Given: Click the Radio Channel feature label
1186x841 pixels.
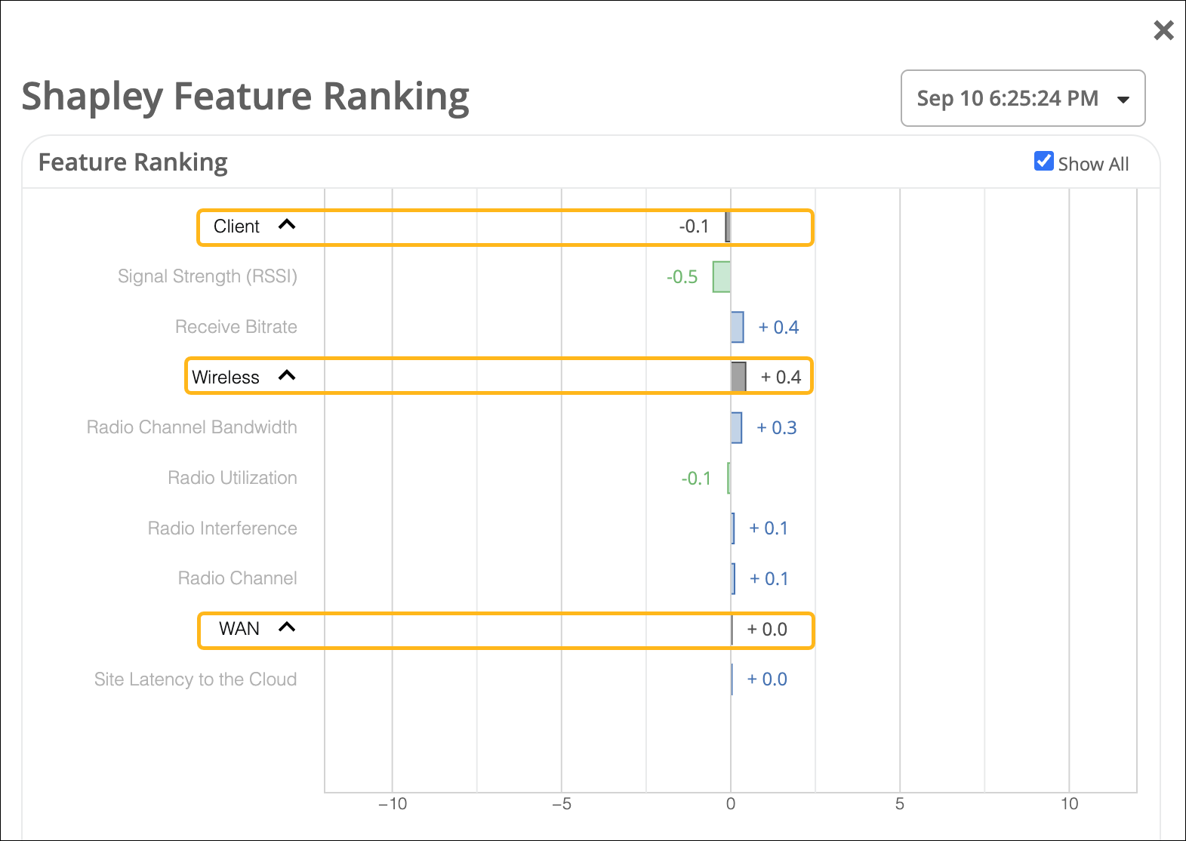Looking at the screenshot, I should click(238, 578).
